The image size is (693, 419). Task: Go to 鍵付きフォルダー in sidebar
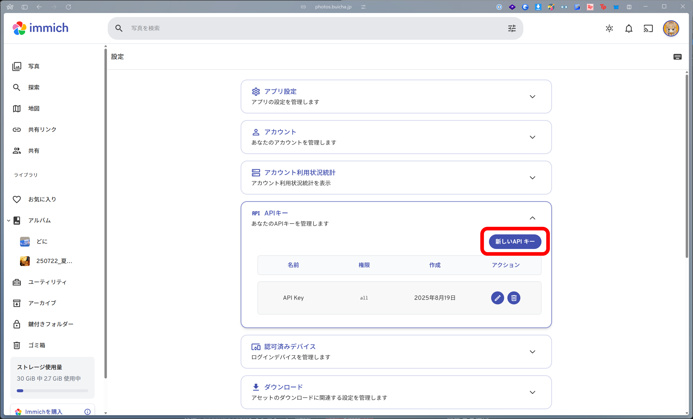coord(51,324)
